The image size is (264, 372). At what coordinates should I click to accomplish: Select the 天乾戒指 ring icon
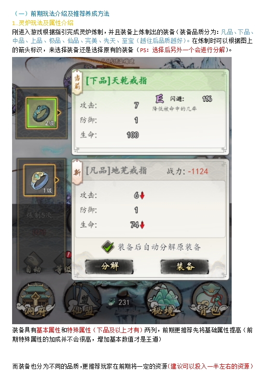click(42, 113)
